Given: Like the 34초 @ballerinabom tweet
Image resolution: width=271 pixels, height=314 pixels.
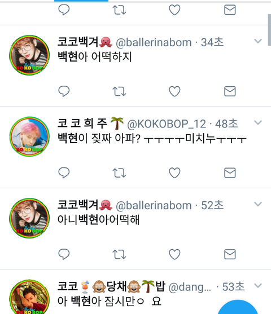Looking at the screenshot, I should tap(174, 91).
